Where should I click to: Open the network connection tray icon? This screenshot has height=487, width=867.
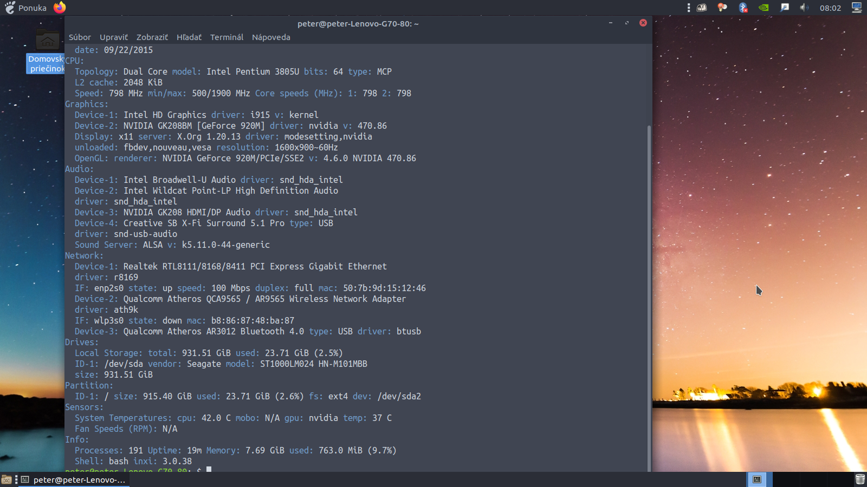[x=784, y=8]
